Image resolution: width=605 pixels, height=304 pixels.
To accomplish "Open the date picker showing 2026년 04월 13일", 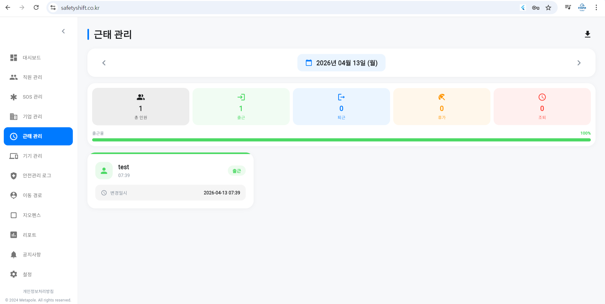I will coord(341,63).
